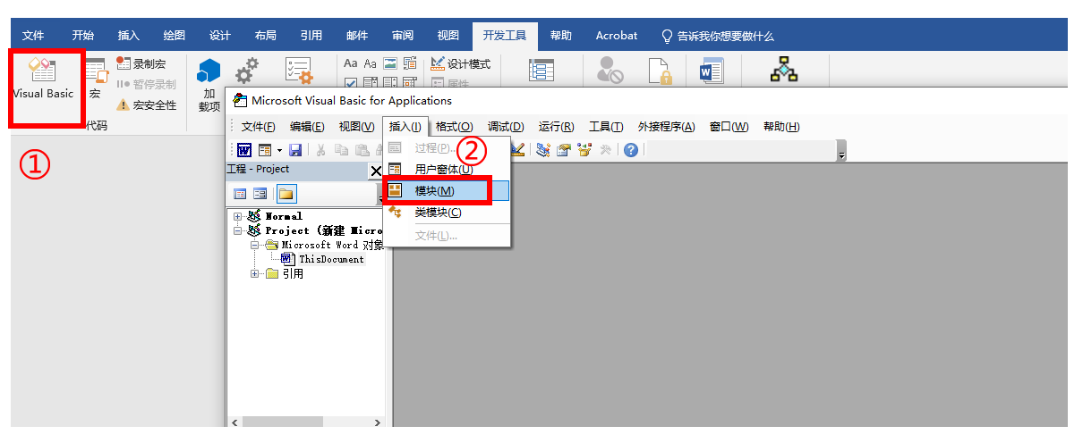Click the checklist-with-gear ribbon icon
Image resolution: width=1083 pixels, height=443 pixels.
pyautogui.click(x=298, y=71)
